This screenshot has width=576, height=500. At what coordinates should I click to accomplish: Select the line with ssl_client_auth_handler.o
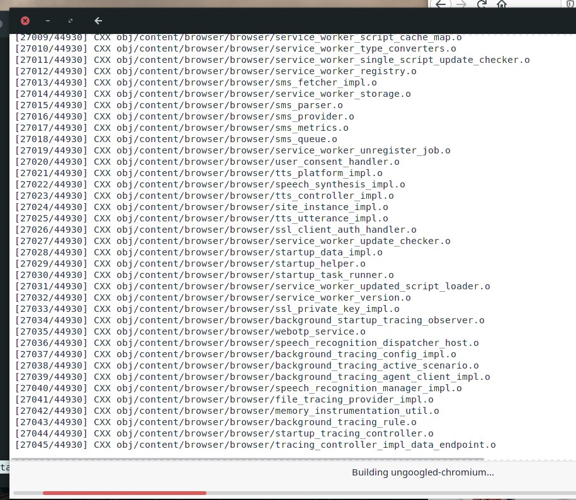click(x=216, y=231)
